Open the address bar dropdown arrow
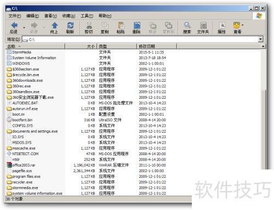The width and height of the screenshot is (274, 210). pos(260,39)
